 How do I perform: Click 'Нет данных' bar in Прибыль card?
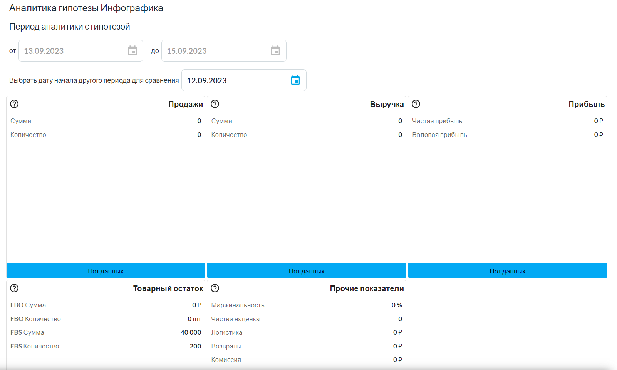[508, 271]
